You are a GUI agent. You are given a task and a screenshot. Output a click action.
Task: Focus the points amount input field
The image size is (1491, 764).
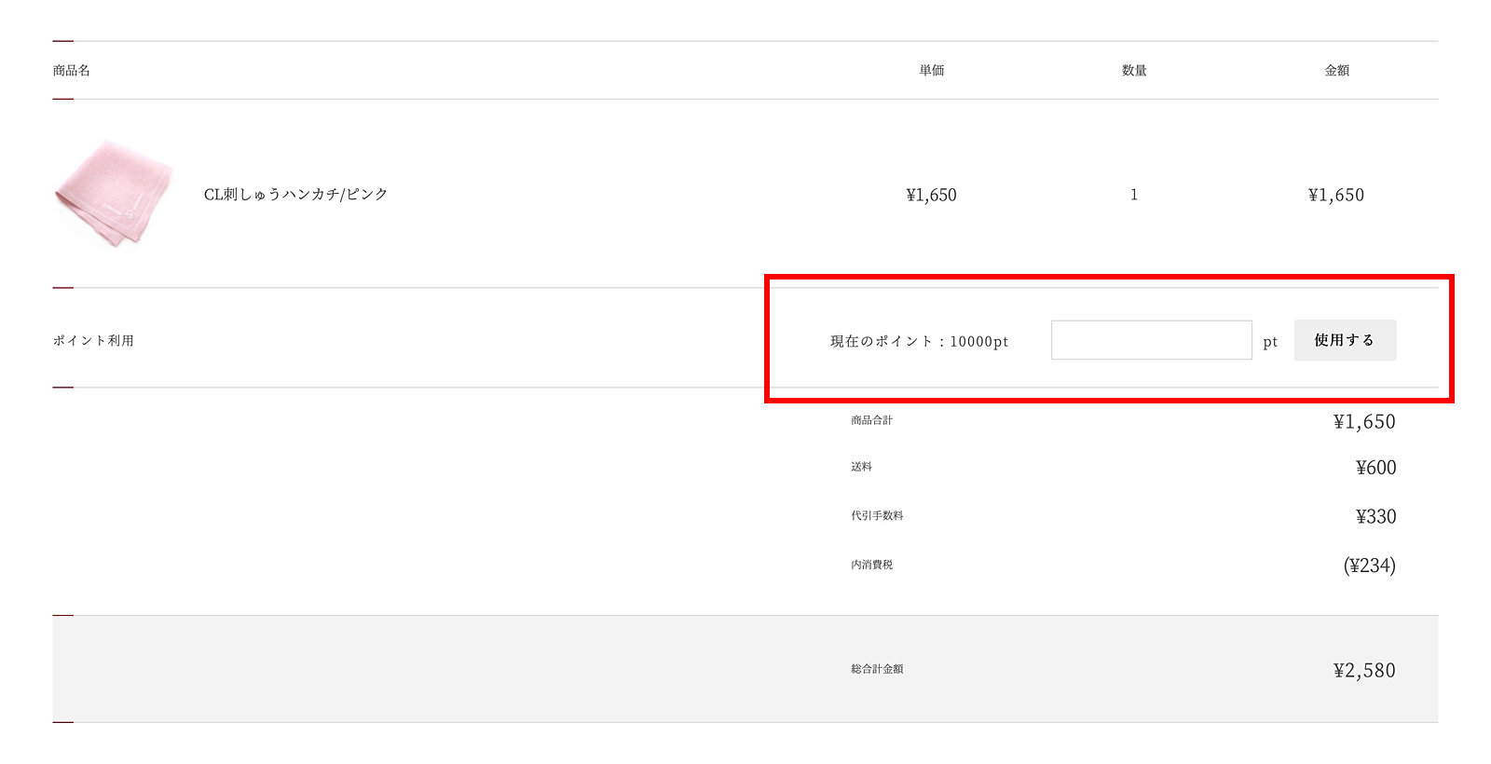tap(1151, 340)
